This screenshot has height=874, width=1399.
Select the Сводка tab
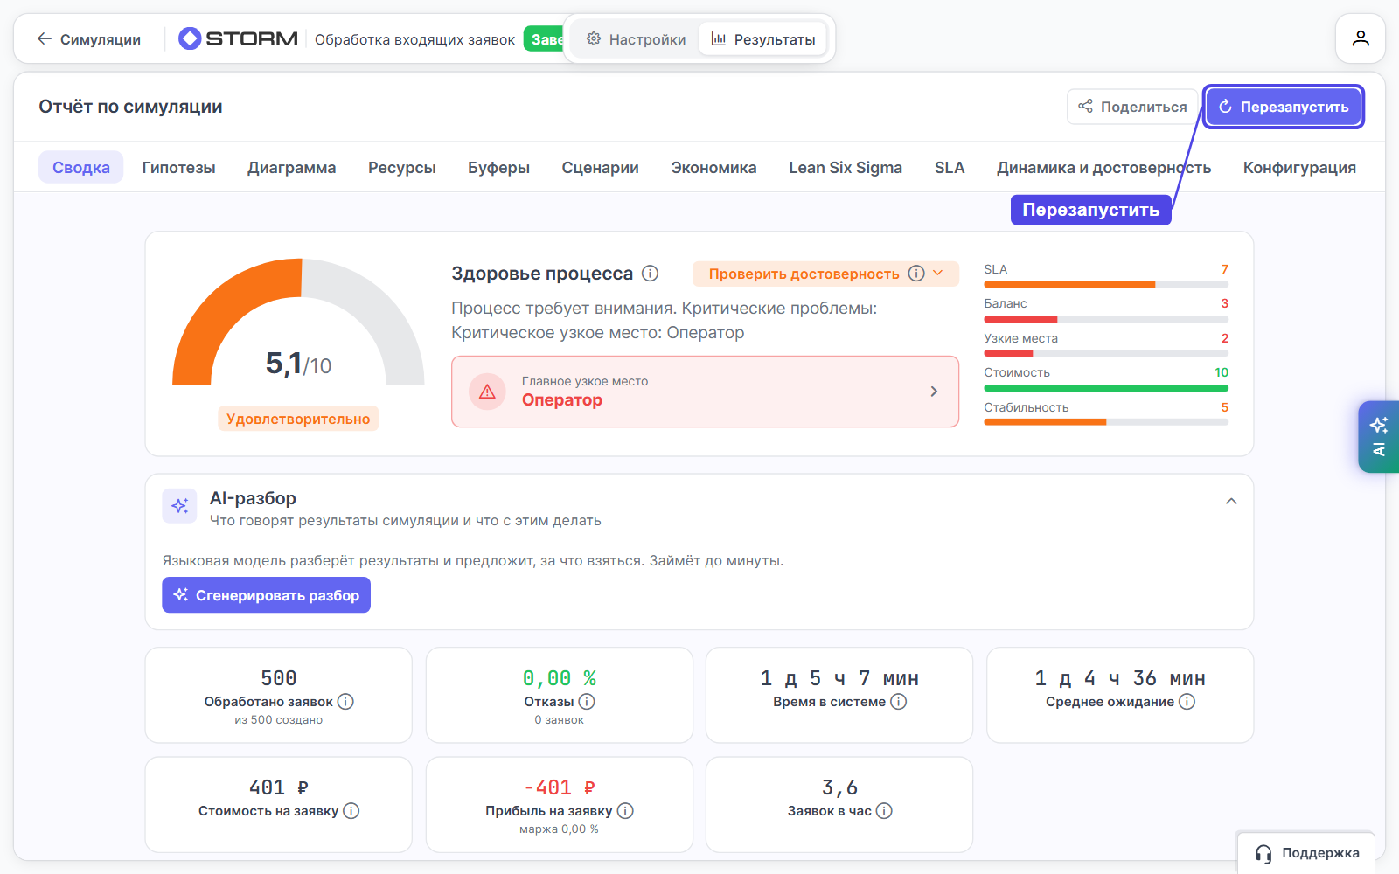(x=80, y=168)
